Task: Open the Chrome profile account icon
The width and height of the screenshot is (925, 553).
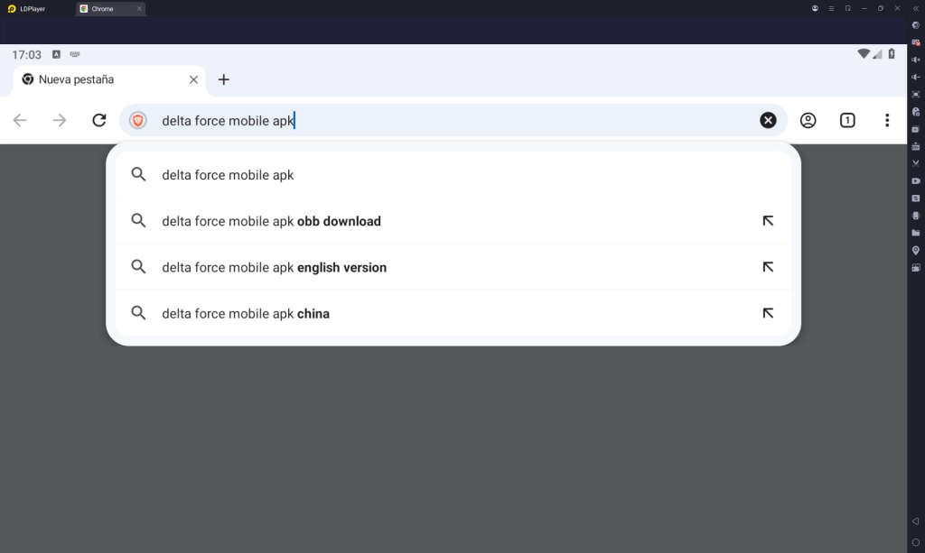Action: point(808,120)
